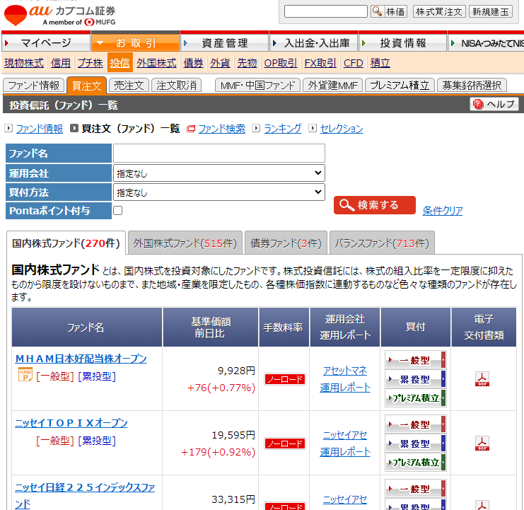Open 運用レポート link for MHAM fund

345,388
